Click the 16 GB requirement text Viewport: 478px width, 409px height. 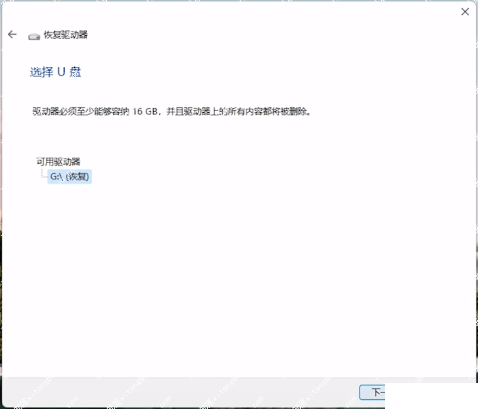click(144, 112)
